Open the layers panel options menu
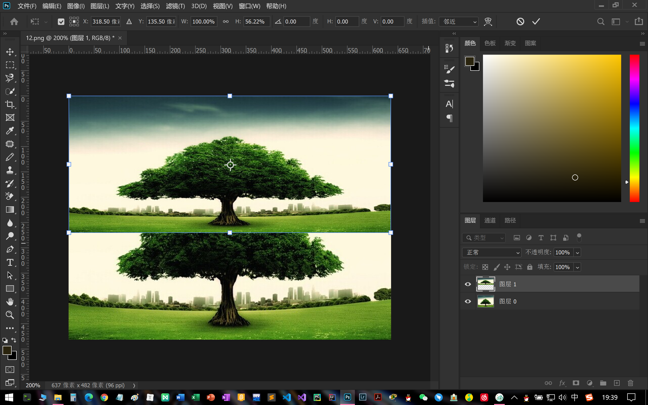 pos(642,221)
